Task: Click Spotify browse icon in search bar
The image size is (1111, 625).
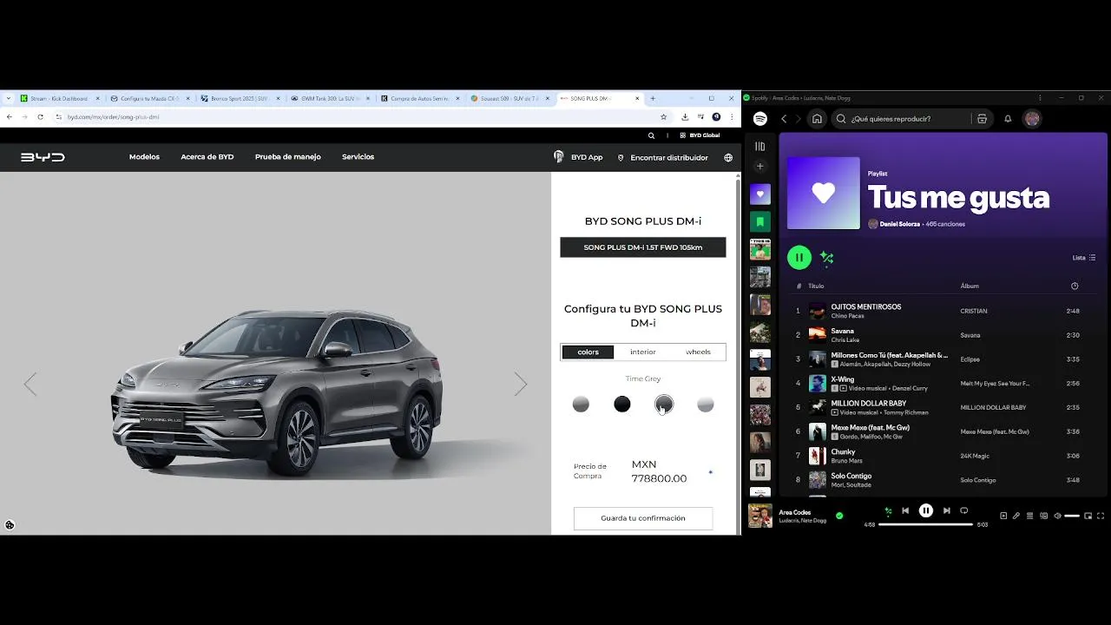Action: coord(982,119)
